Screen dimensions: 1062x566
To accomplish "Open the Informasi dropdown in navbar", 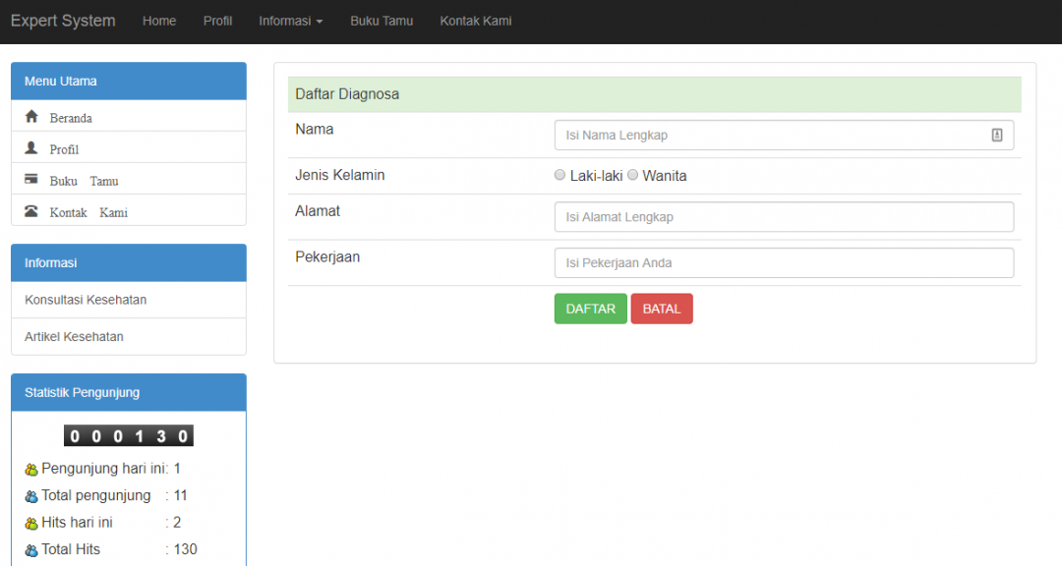I will pyautogui.click(x=290, y=21).
